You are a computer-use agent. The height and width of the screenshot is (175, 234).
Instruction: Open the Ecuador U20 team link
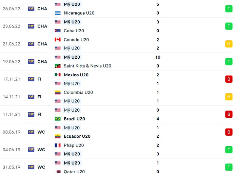pos(77,136)
